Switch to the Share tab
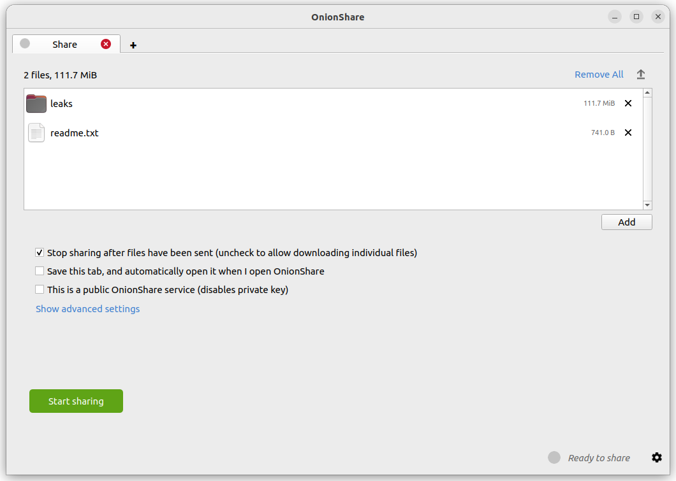The image size is (676, 481). click(64, 45)
